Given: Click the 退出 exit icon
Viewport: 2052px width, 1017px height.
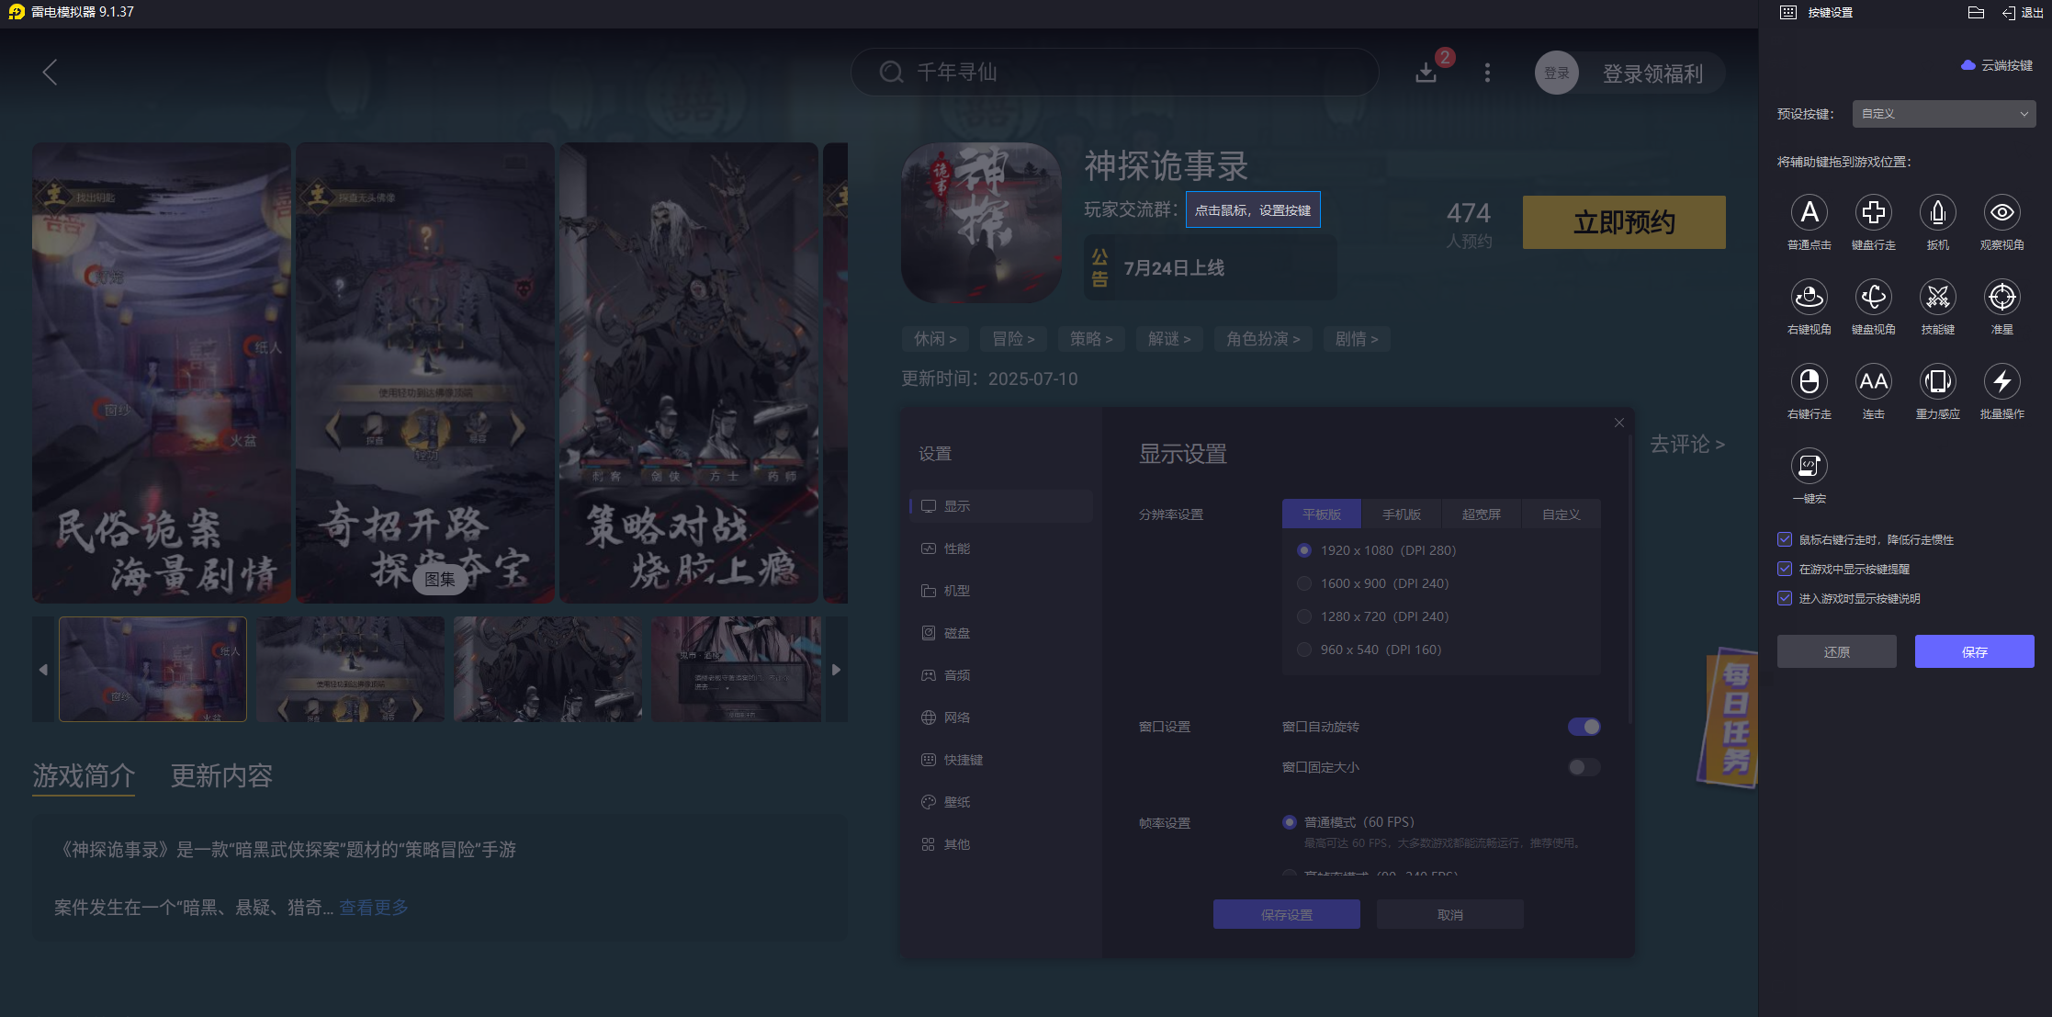Looking at the screenshot, I should pyautogui.click(x=2009, y=13).
